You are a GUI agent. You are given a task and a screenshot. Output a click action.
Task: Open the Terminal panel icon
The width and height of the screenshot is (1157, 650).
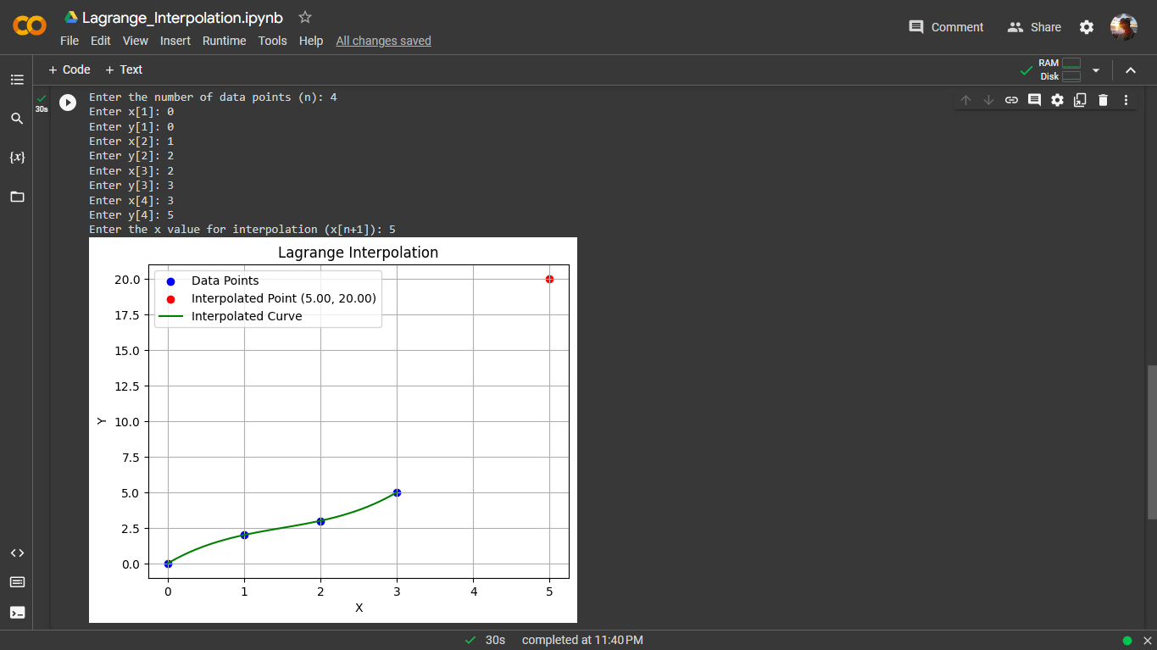(17, 612)
